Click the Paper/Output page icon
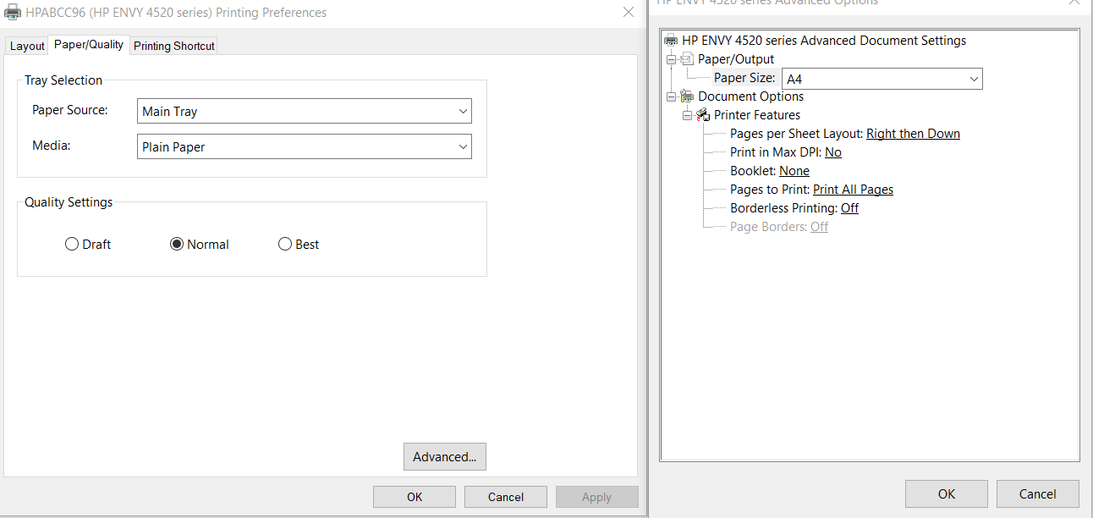This screenshot has height=518, width=1093. [687, 59]
